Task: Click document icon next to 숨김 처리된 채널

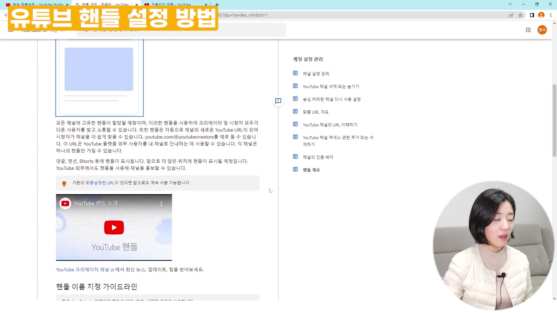Action: [x=295, y=99]
